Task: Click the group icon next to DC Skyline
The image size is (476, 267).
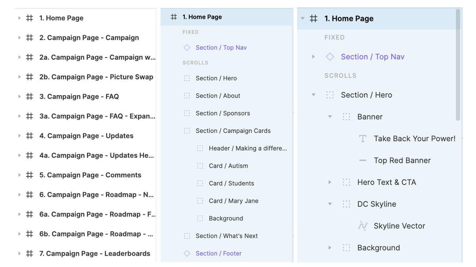Action: click(346, 204)
